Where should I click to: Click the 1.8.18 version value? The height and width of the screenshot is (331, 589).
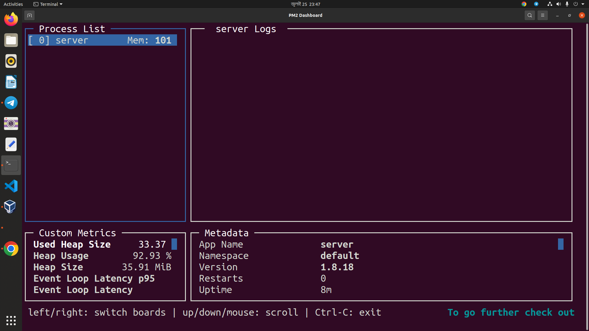tap(337, 267)
